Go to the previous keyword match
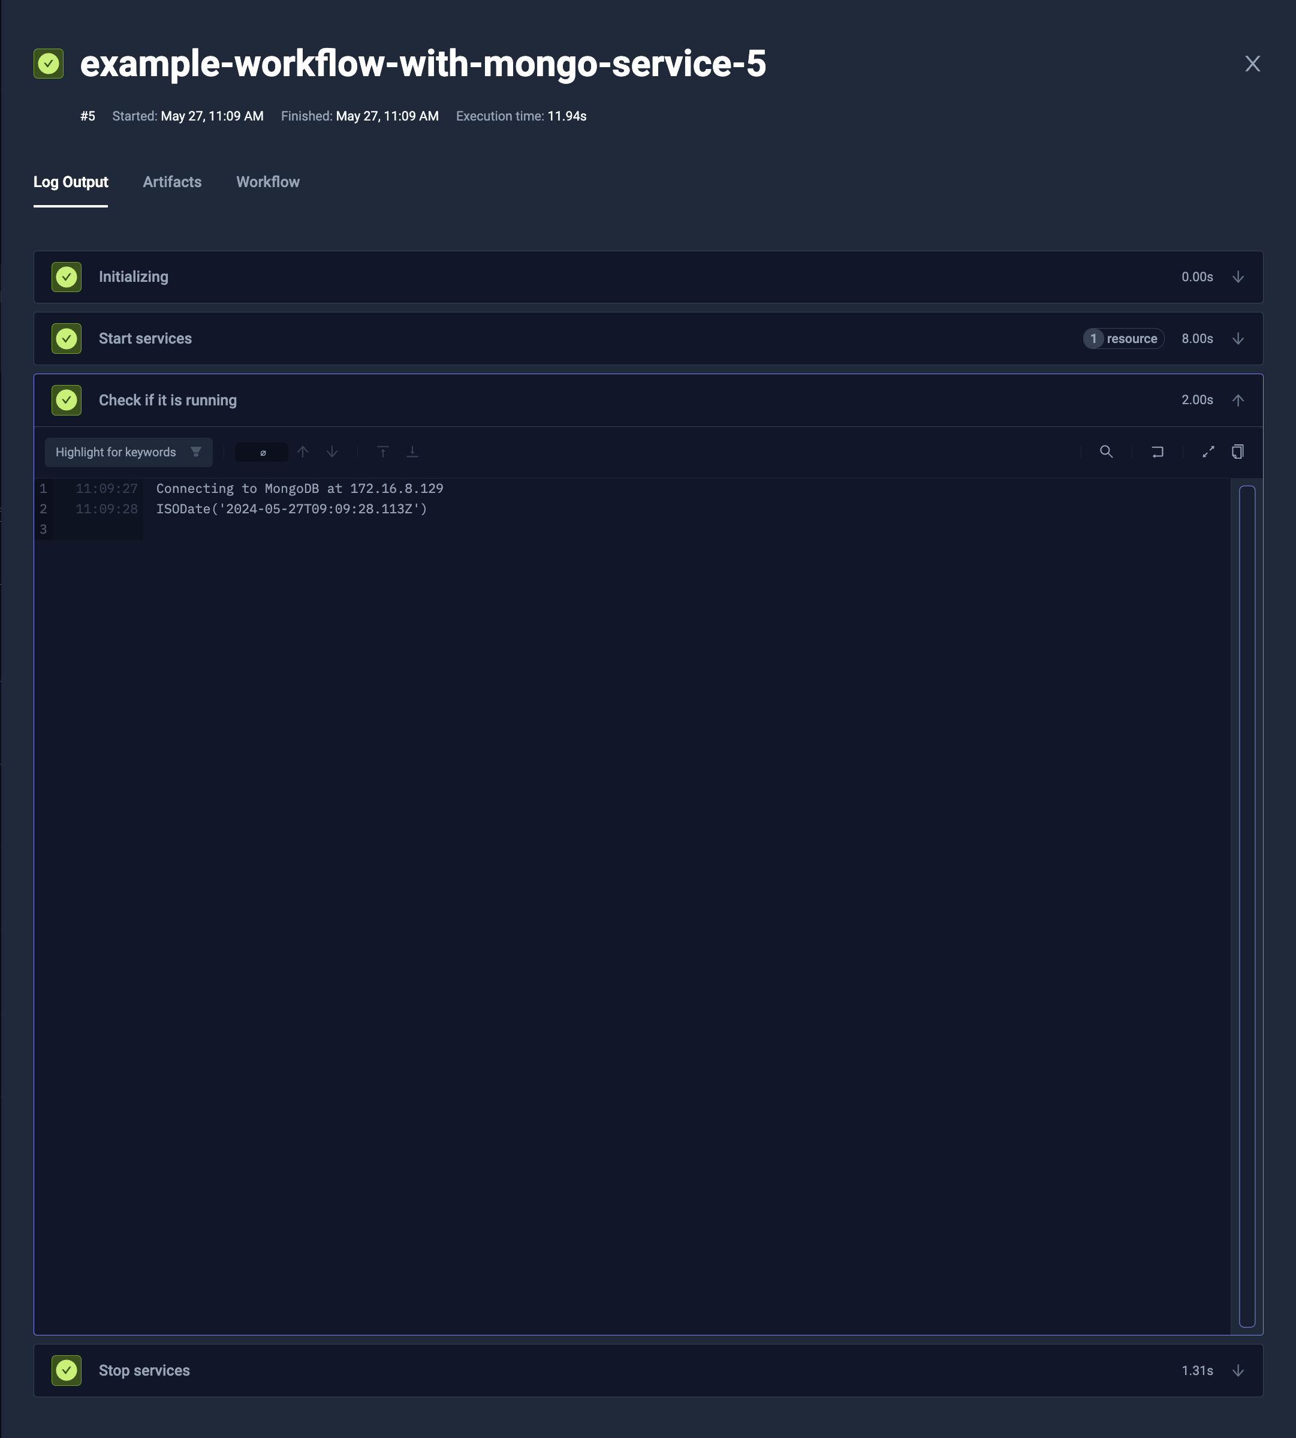This screenshot has height=1438, width=1296. coord(303,452)
